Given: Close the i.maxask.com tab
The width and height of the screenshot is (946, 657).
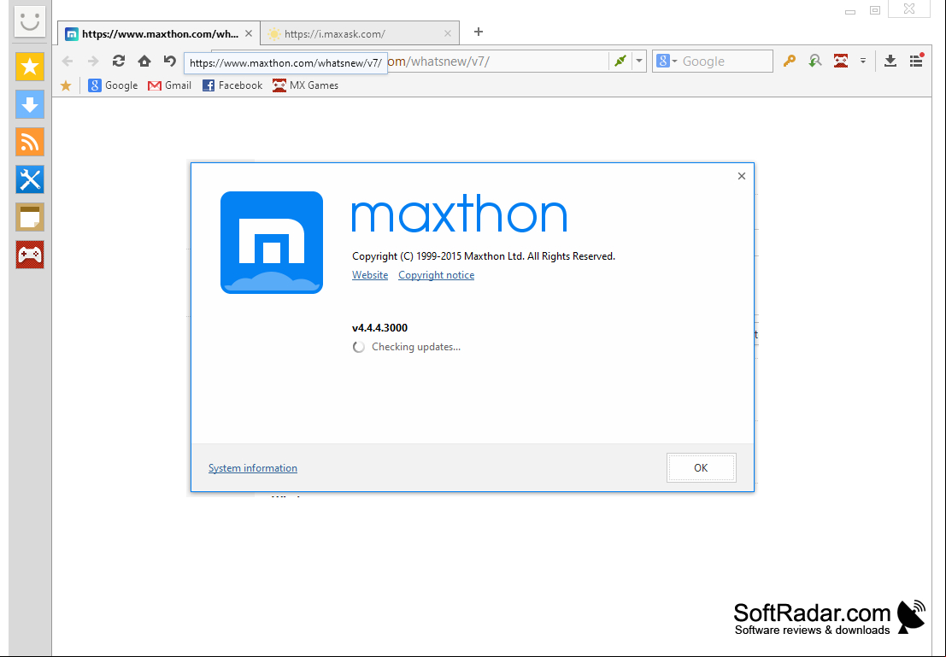Looking at the screenshot, I should 448,34.
